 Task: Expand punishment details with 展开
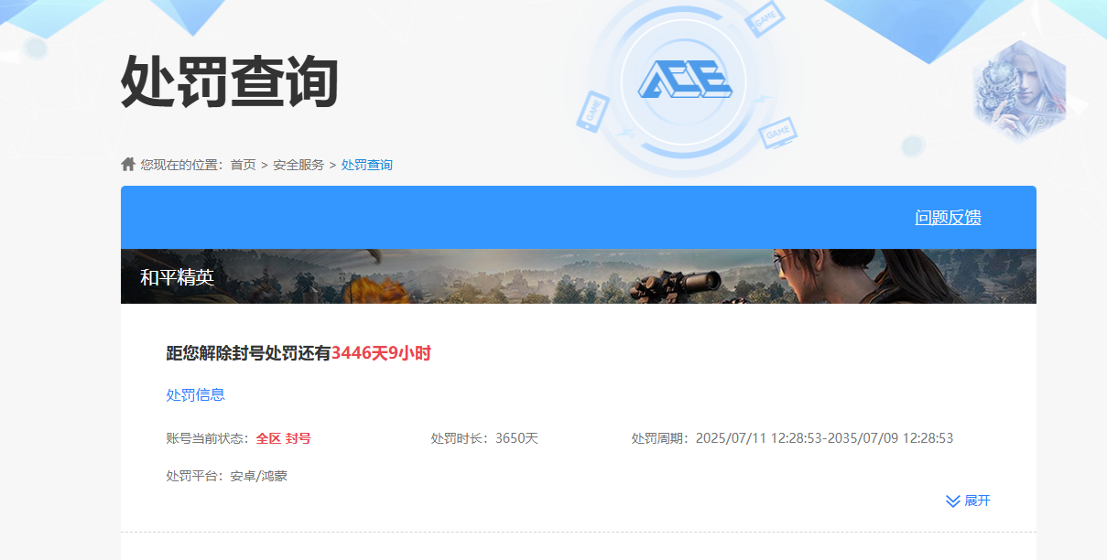point(977,501)
